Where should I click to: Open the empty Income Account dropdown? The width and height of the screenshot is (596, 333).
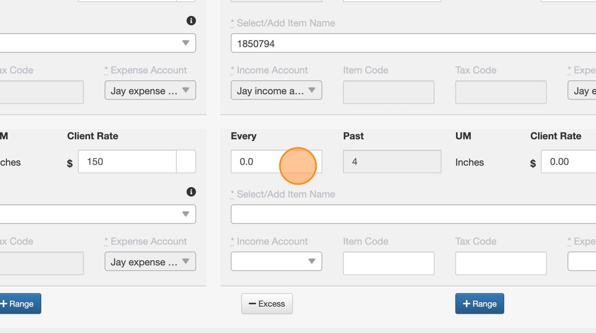pyautogui.click(x=276, y=261)
